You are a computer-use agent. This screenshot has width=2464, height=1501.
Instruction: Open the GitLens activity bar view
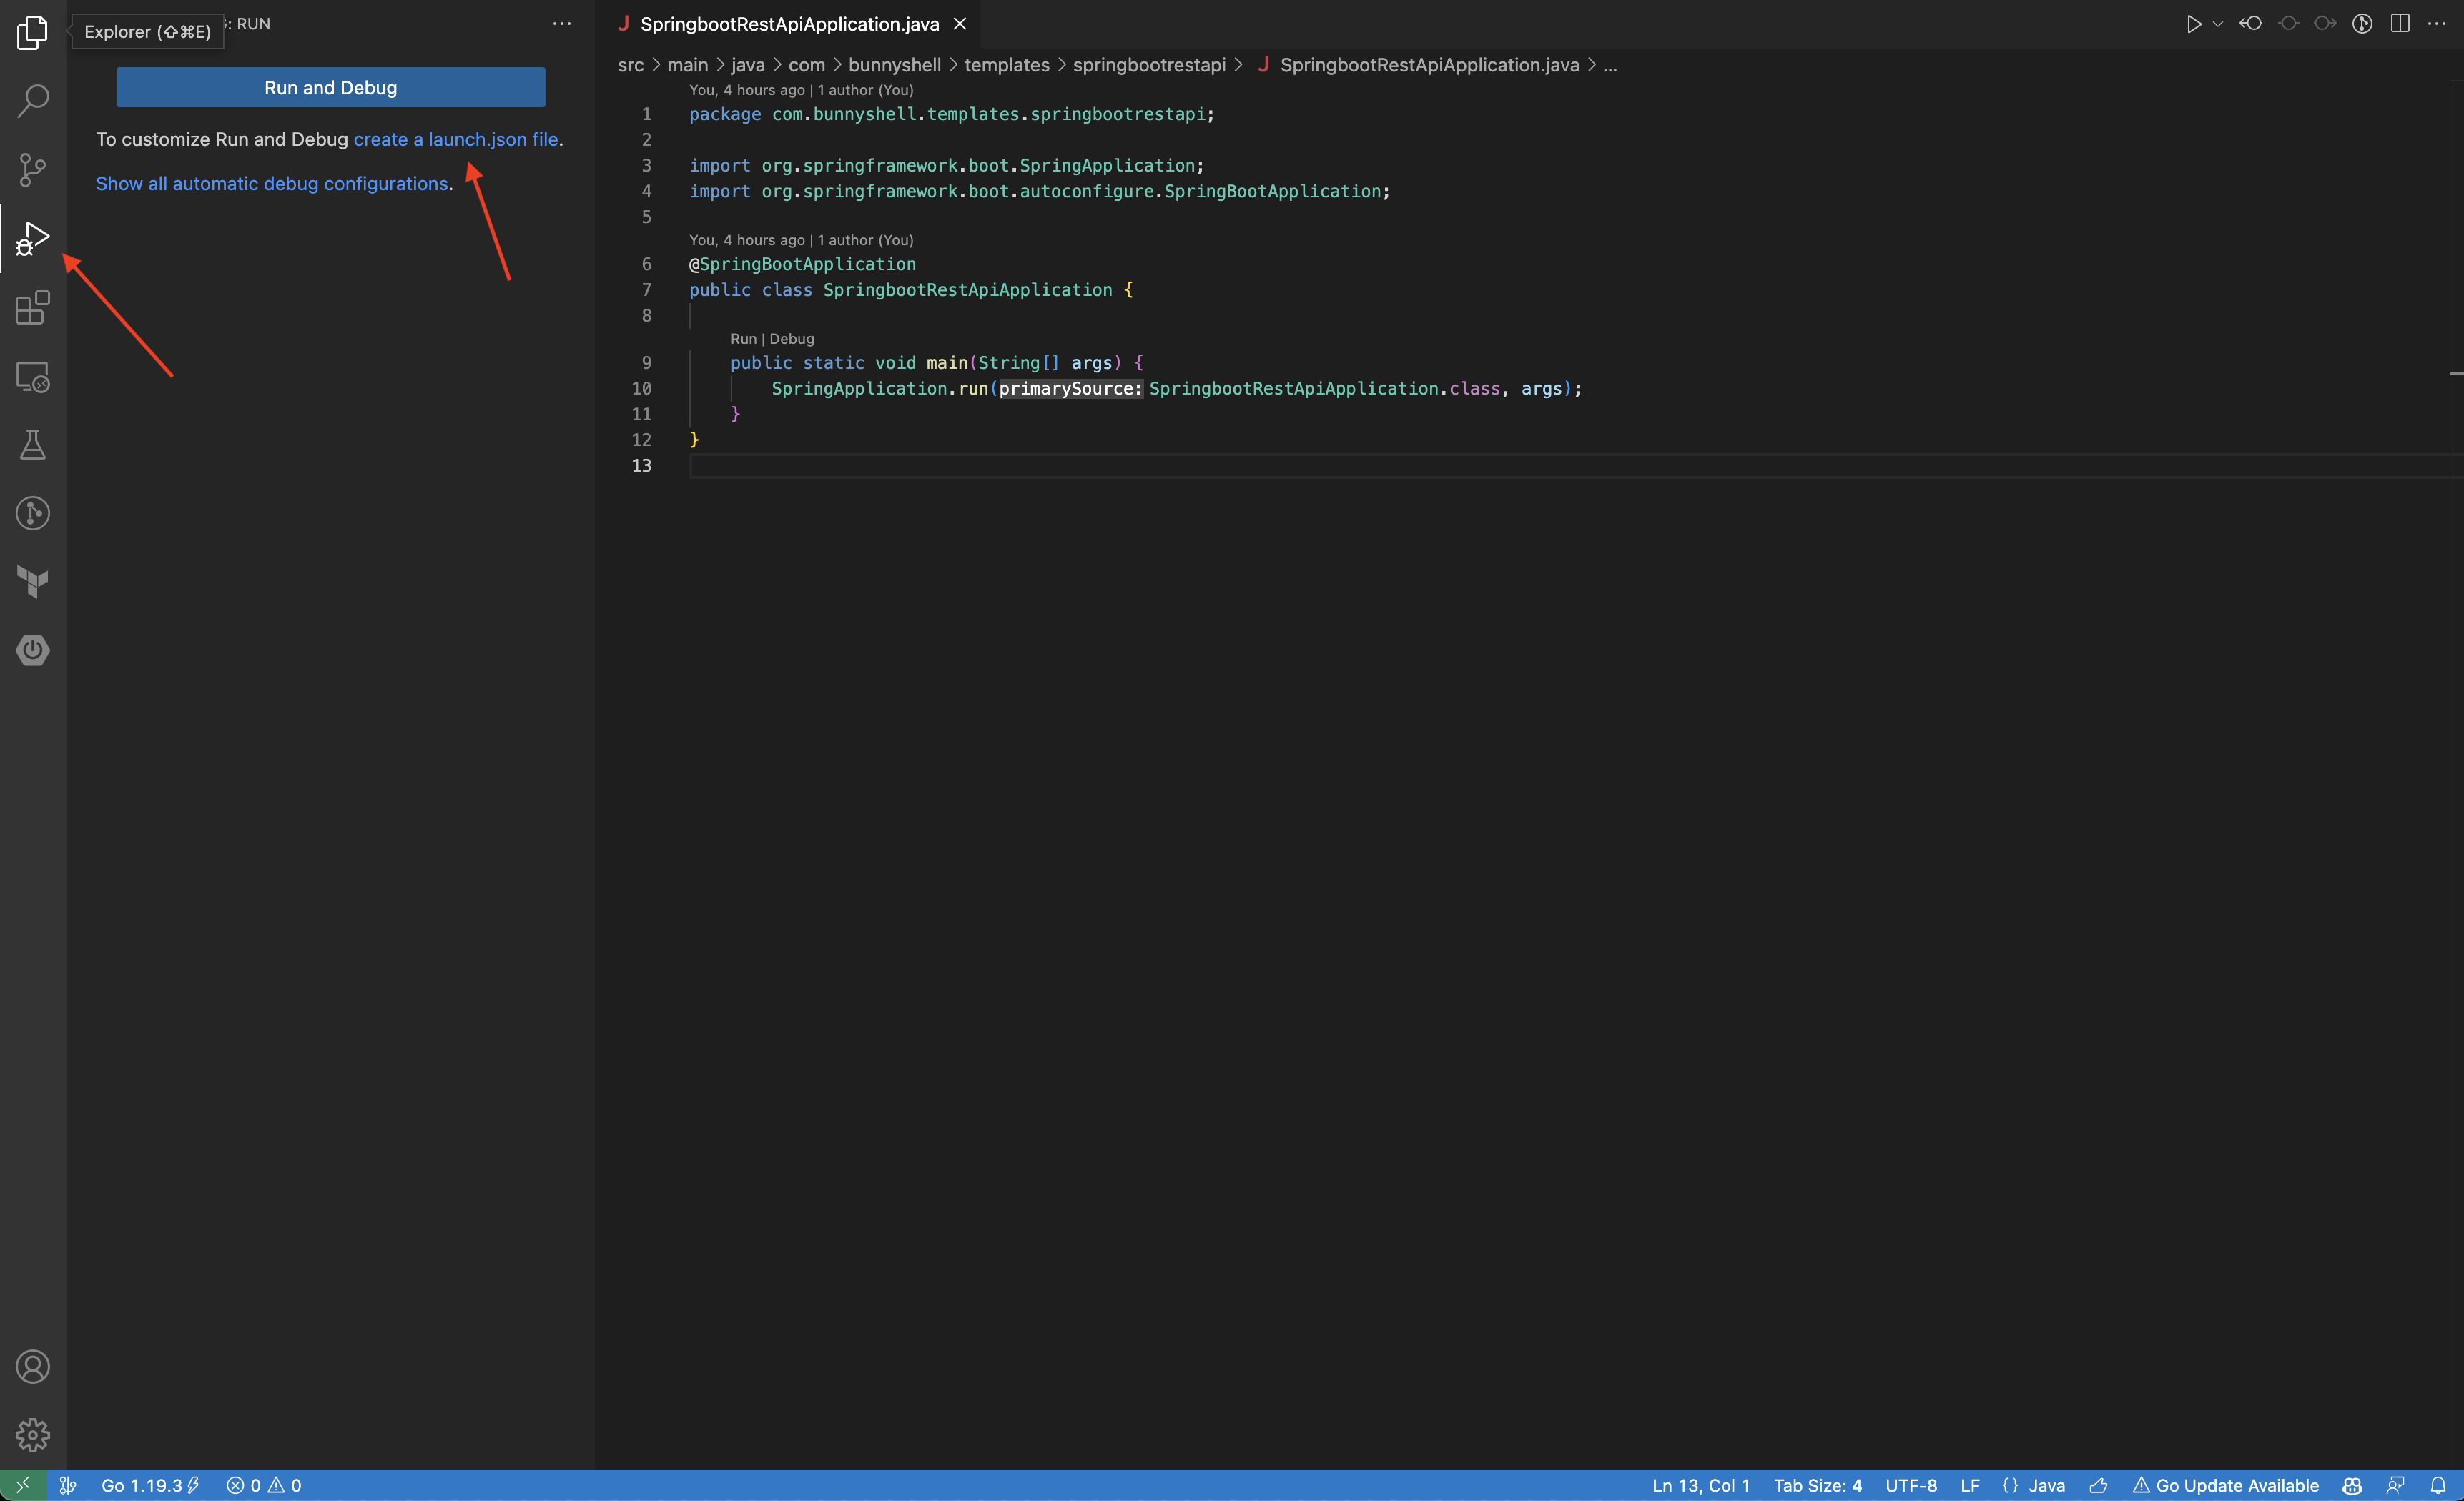(33, 512)
